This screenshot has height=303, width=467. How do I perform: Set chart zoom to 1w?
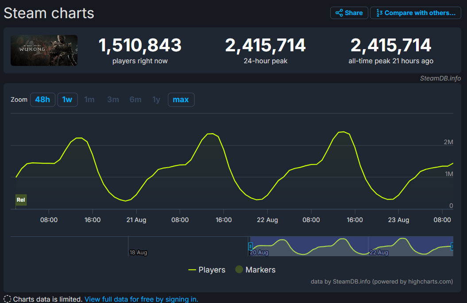click(x=67, y=100)
